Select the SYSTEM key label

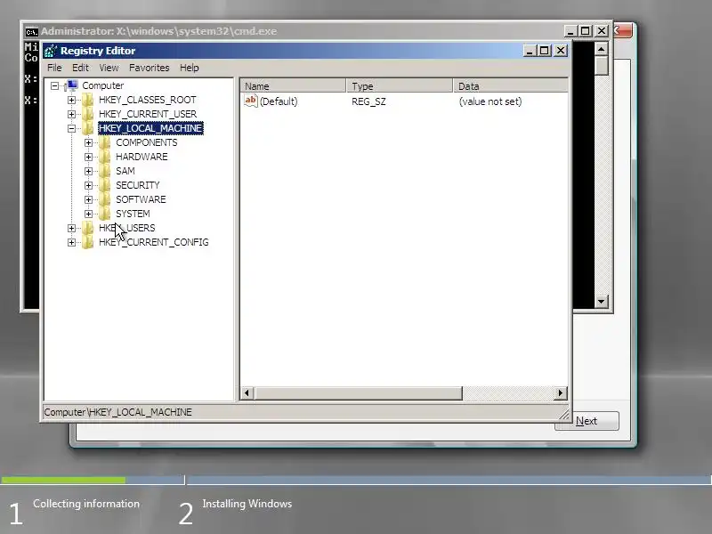click(133, 214)
